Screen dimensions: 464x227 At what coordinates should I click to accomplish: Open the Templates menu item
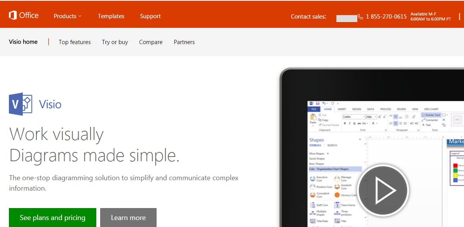click(x=111, y=16)
